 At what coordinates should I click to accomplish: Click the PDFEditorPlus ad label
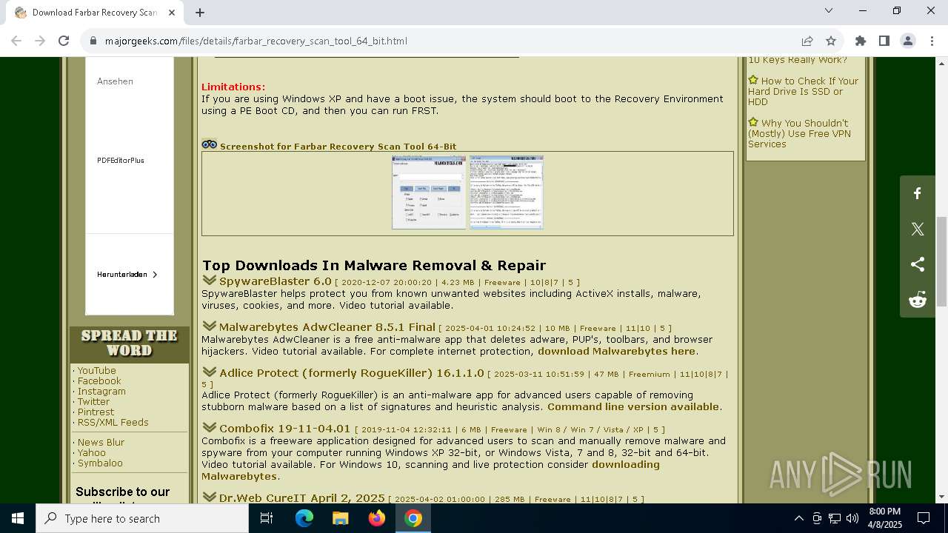[x=121, y=160]
